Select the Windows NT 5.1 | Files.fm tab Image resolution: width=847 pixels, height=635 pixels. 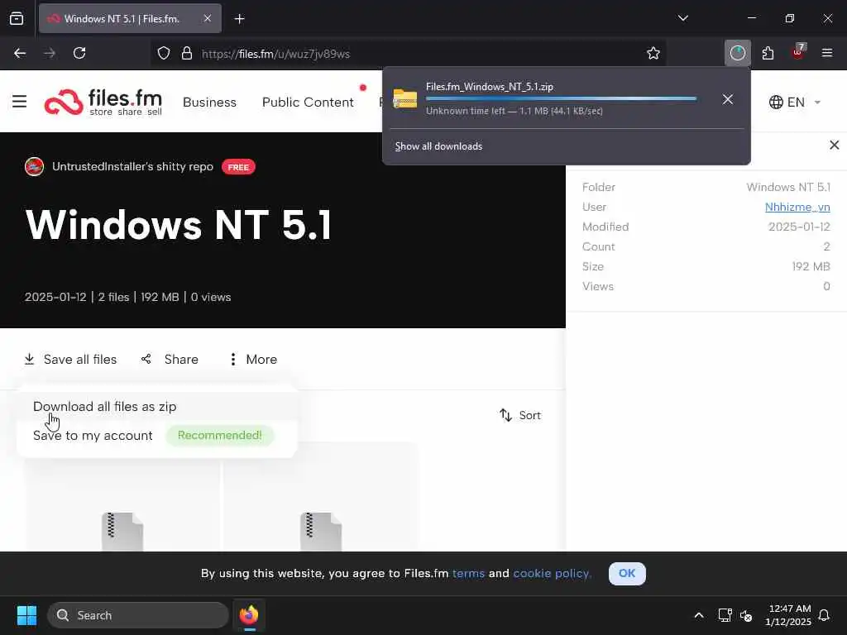pos(130,18)
